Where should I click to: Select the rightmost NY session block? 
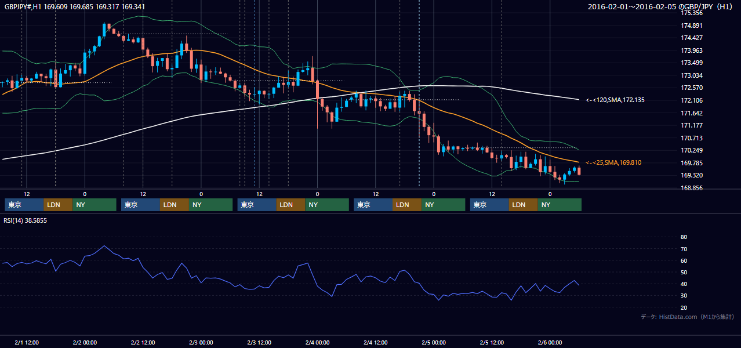pos(560,205)
